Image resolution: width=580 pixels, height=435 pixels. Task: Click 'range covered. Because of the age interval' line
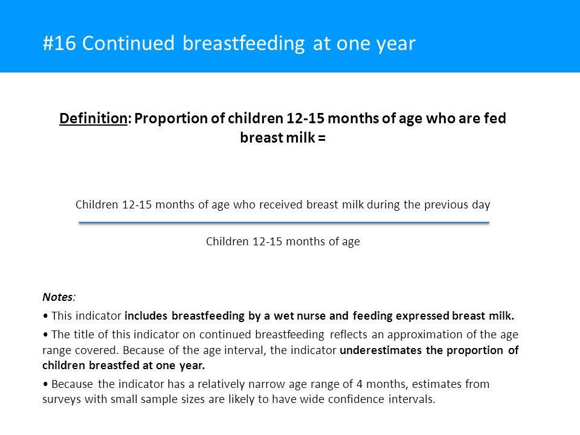[190, 350]
